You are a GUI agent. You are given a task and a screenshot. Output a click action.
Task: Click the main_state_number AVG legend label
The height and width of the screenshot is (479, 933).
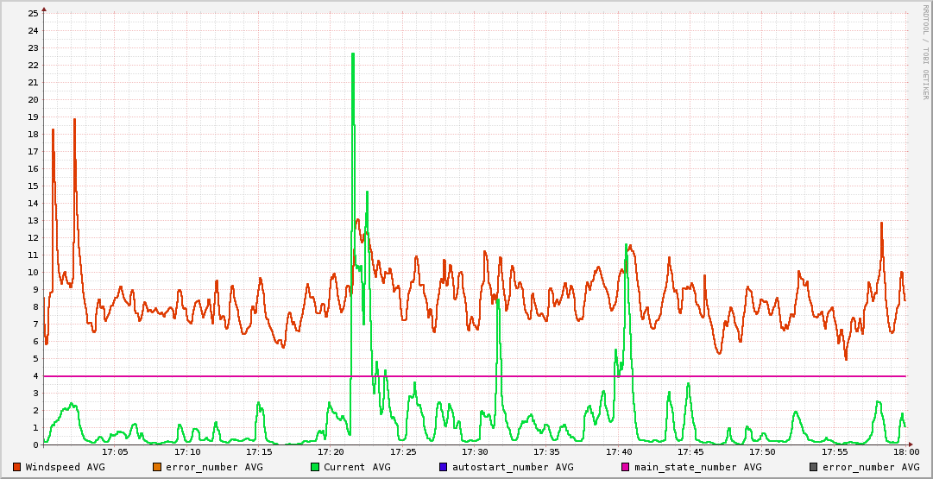pos(697,467)
